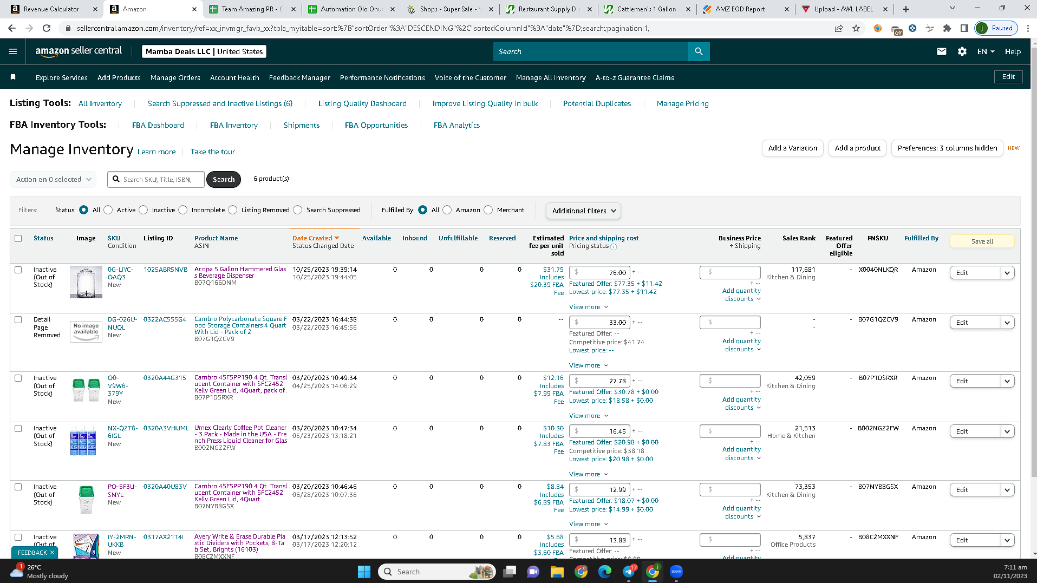Click the Windows taskbar Search box
This screenshot has width=1037, height=583.
click(x=436, y=572)
